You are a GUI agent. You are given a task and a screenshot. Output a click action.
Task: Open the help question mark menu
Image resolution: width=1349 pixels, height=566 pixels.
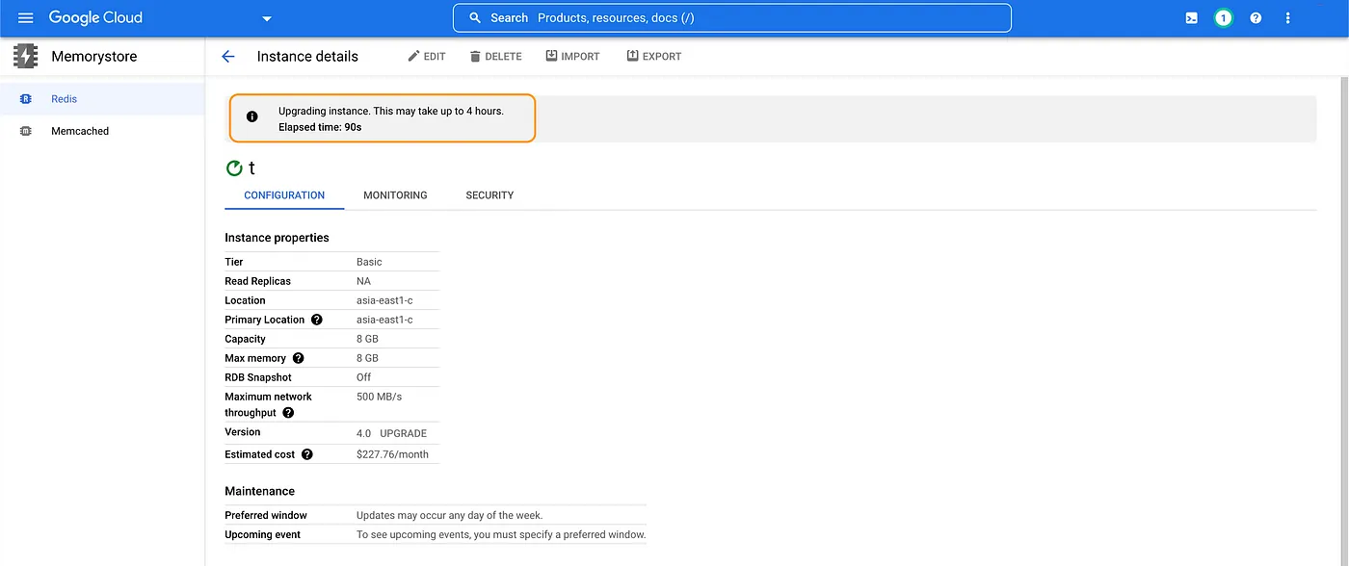coord(1256,18)
